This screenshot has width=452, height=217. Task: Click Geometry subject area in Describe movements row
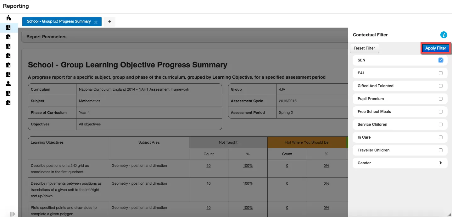coord(139,183)
